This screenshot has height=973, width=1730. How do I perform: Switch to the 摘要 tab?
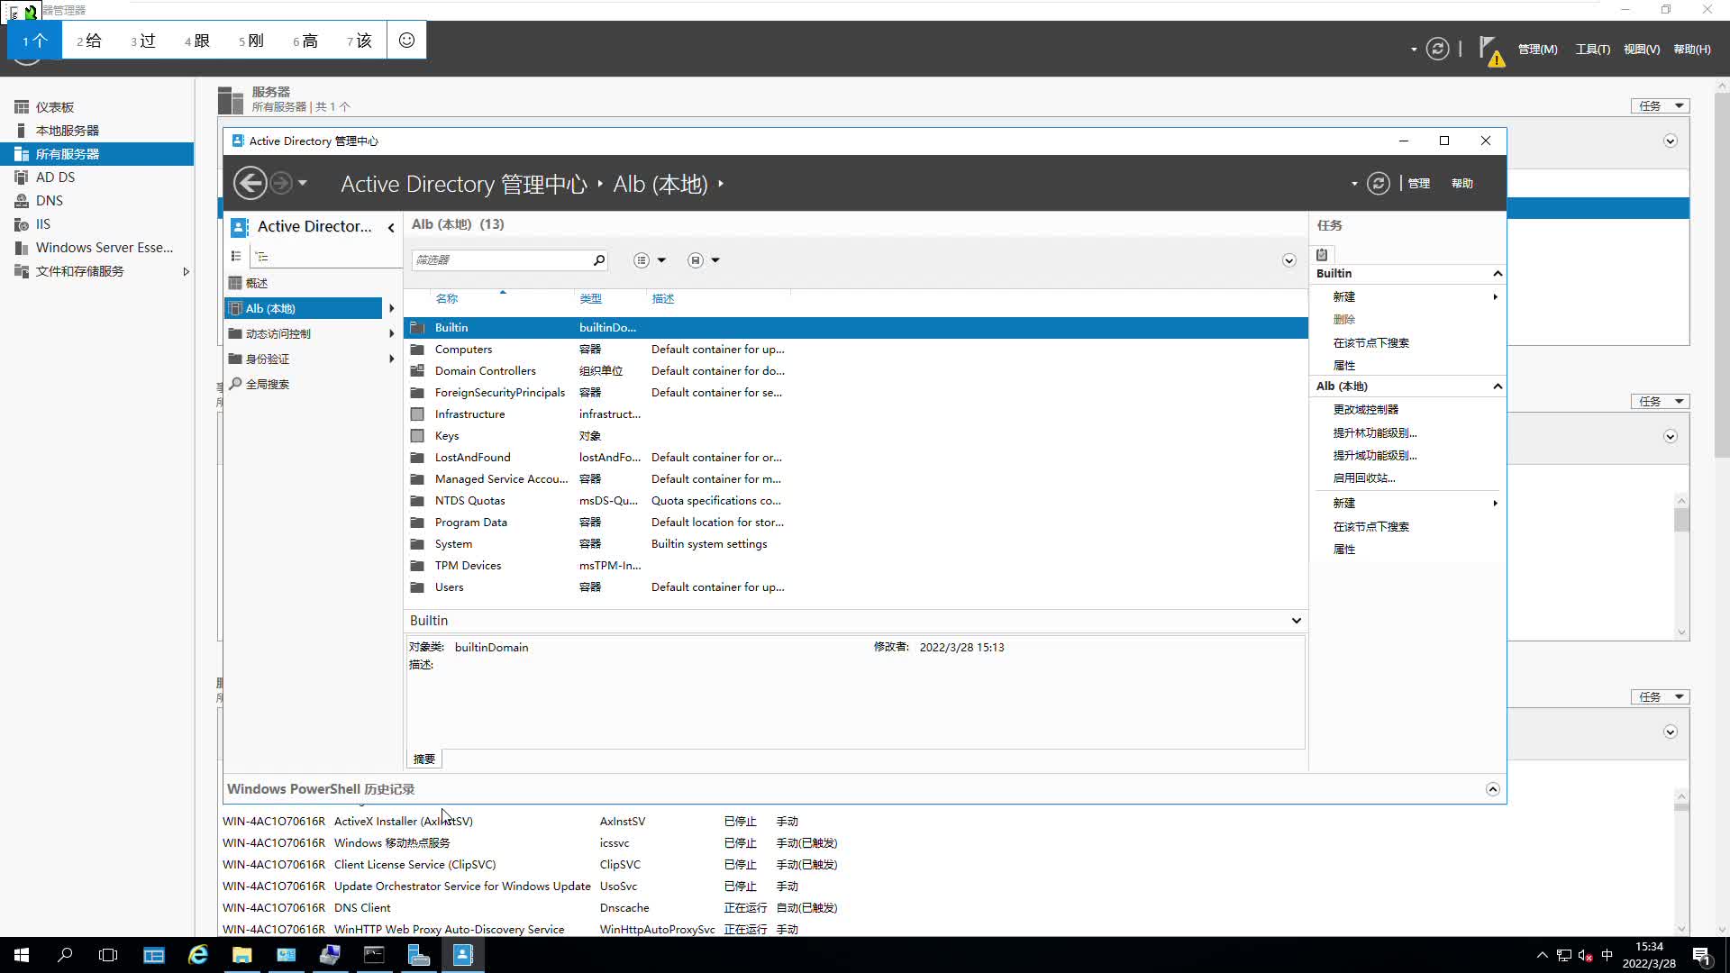click(x=423, y=759)
